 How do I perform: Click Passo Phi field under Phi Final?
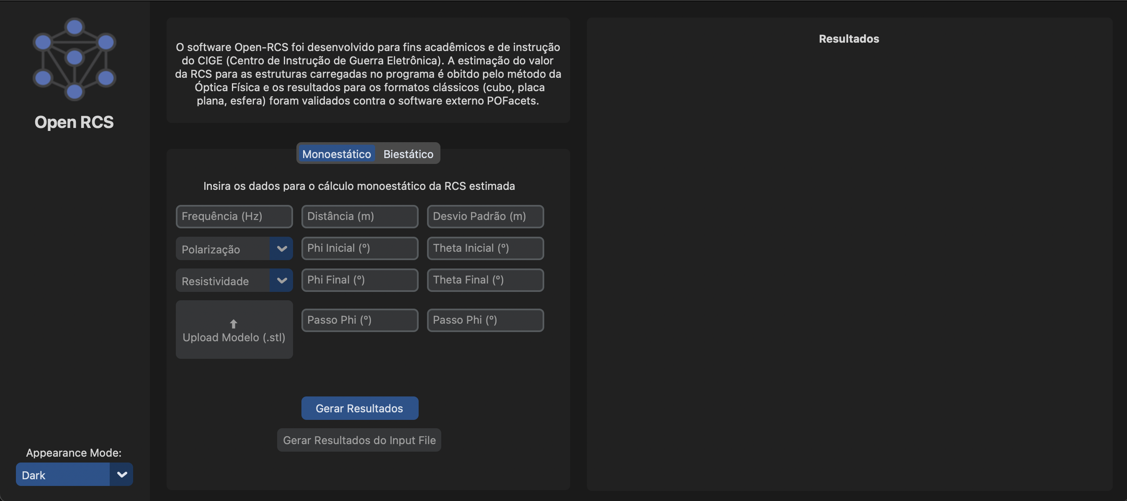coord(360,320)
